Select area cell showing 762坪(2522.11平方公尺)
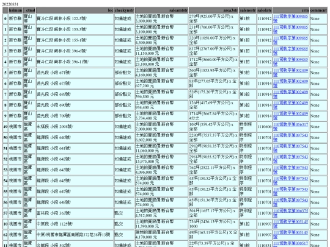330x247 pixels. 213,170
